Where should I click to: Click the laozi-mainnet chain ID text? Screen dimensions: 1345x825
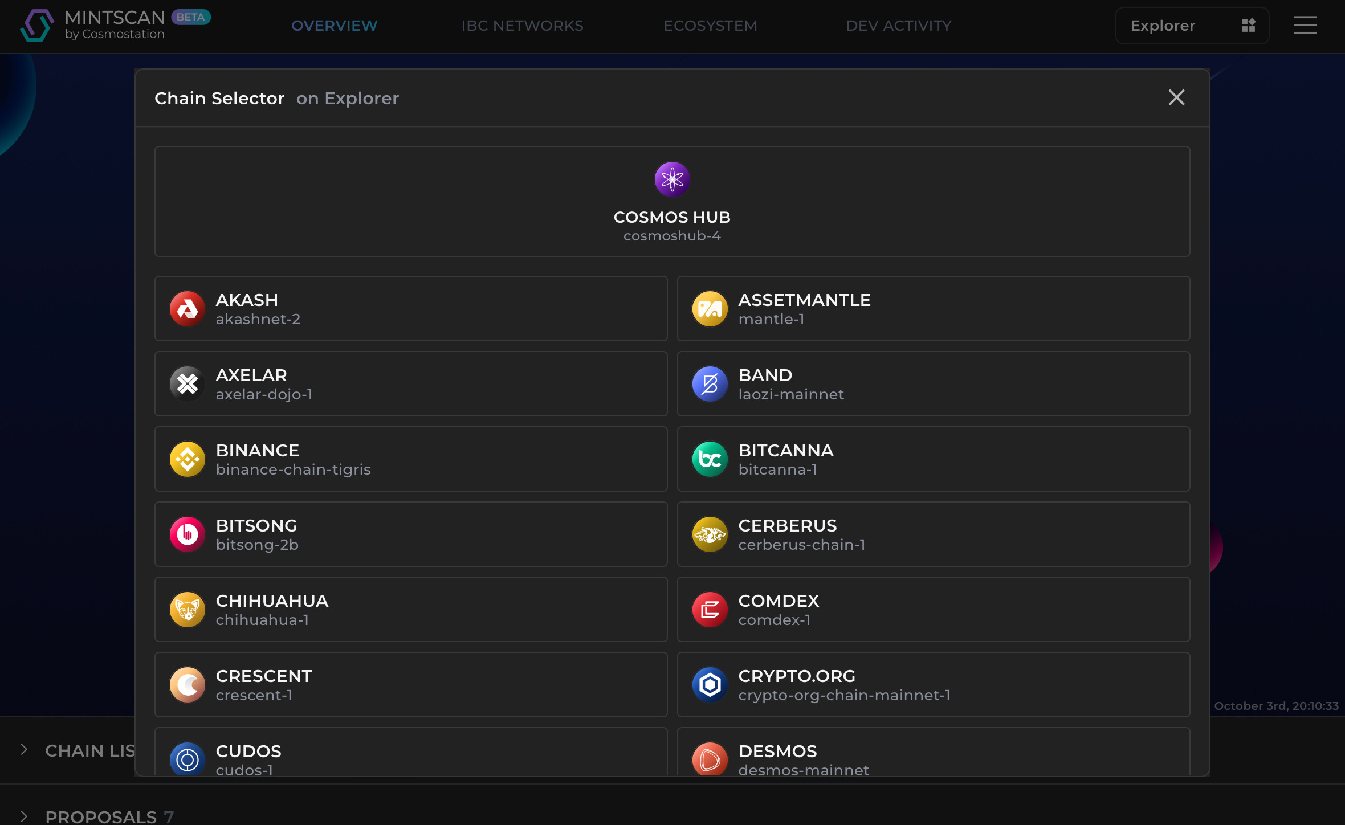(791, 394)
